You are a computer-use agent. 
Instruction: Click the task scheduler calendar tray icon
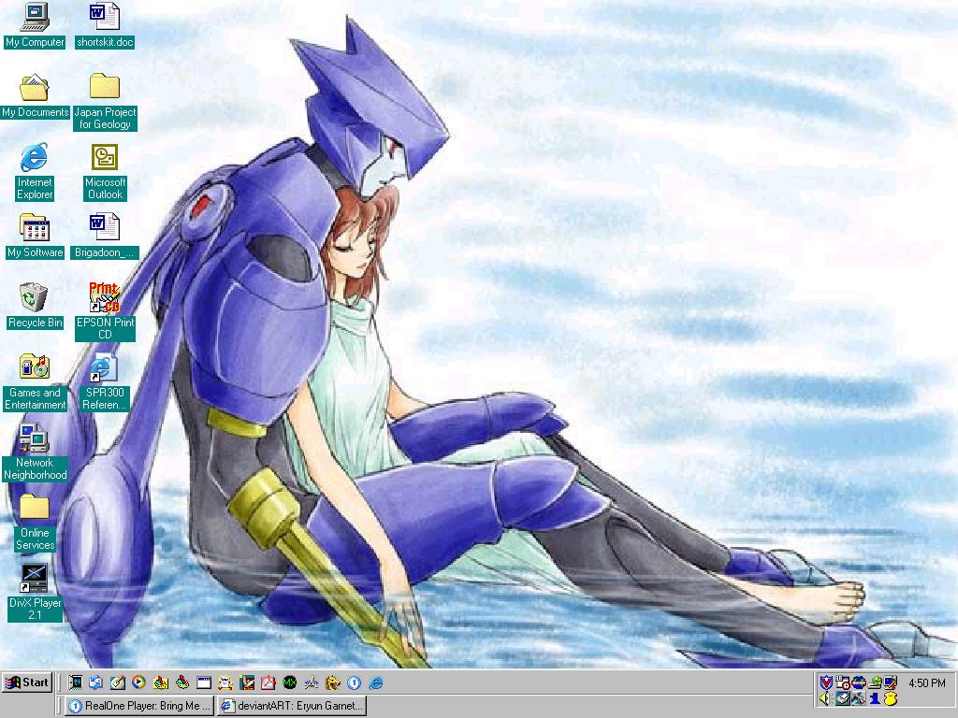click(x=843, y=682)
